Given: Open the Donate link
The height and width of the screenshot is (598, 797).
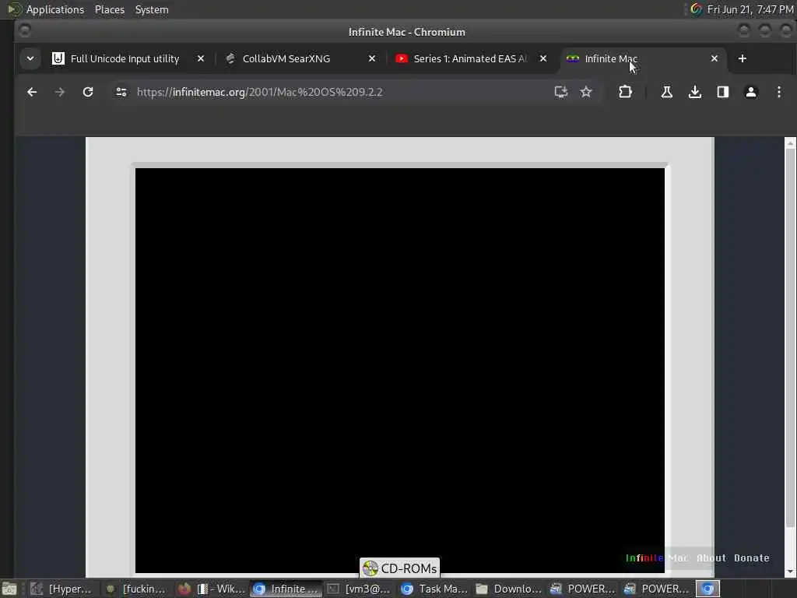Looking at the screenshot, I should point(751,558).
